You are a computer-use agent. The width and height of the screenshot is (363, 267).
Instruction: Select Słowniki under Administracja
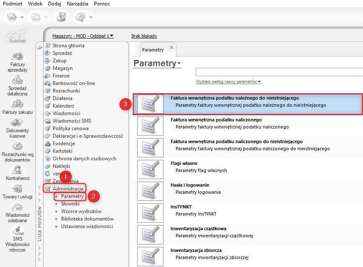70,204
